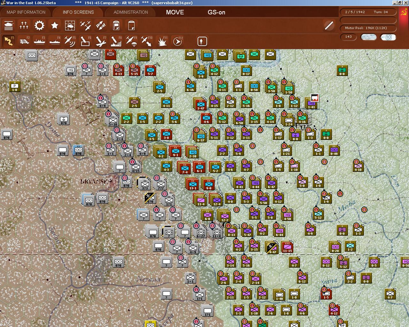The width and height of the screenshot is (409, 327).
Task: Select F10 air transfer mode icon
Action: [x=147, y=41]
